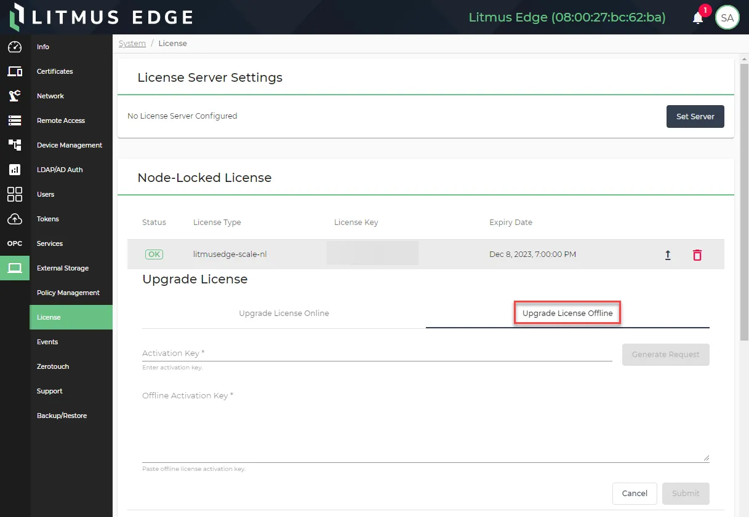Click the Expiry Date column header
The width and height of the screenshot is (749, 517).
click(x=511, y=223)
